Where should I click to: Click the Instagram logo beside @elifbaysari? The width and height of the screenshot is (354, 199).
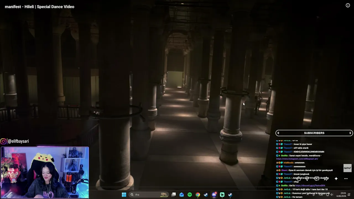coord(3,141)
